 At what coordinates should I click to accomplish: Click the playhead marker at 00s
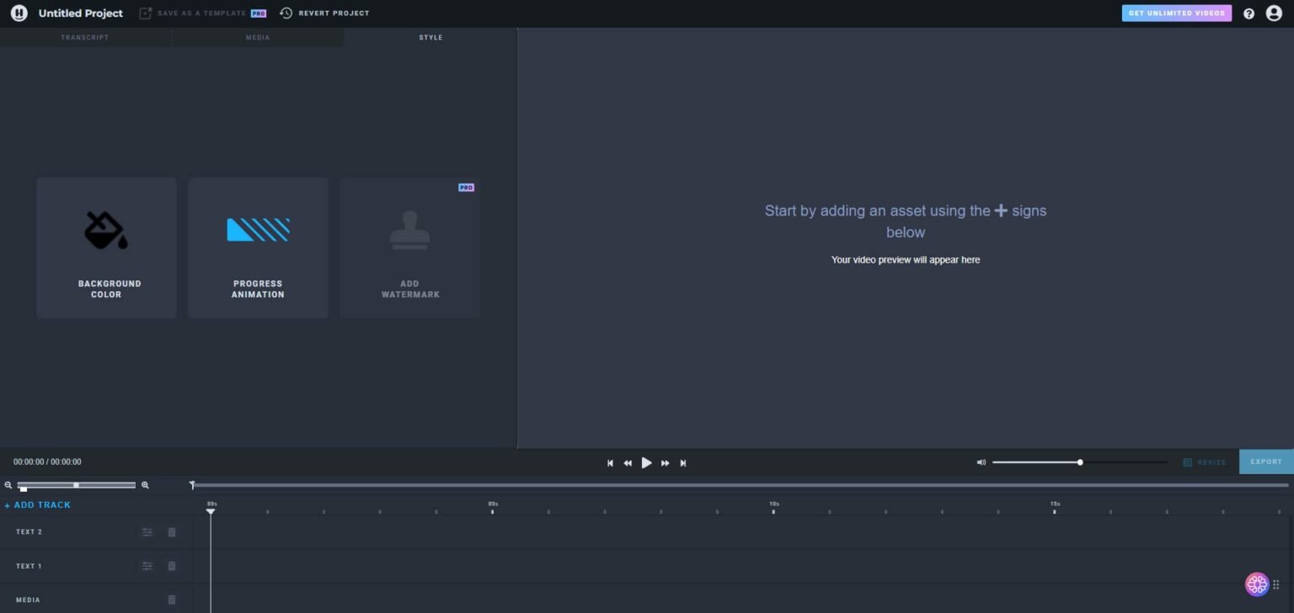211,511
